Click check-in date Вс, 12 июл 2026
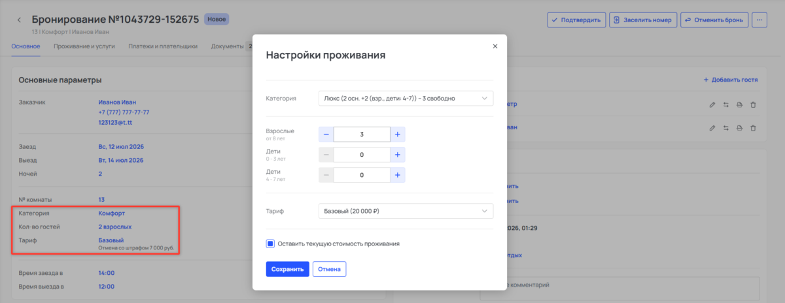The width and height of the screenshot is (785, 303). point(121,146)
